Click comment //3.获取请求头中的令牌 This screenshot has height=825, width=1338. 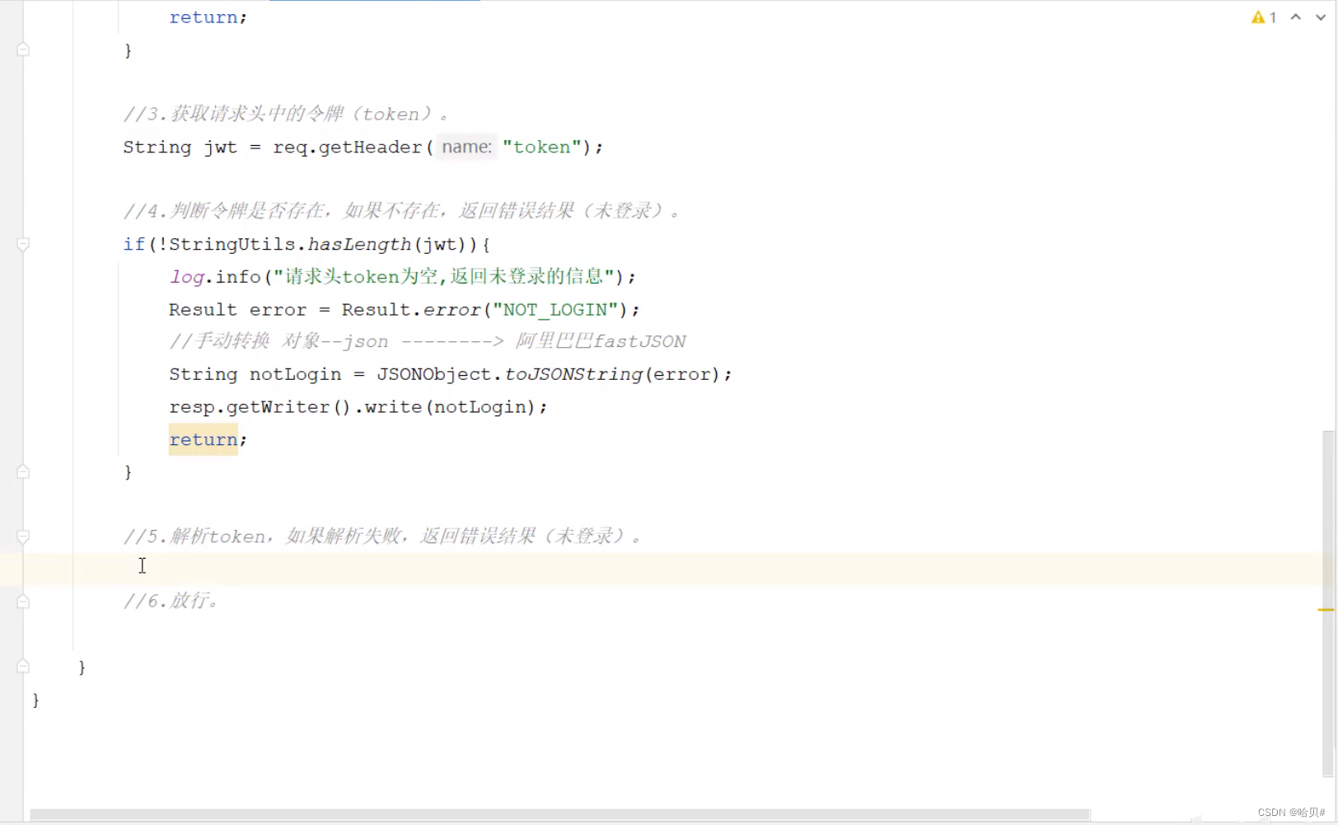point(287,114)
